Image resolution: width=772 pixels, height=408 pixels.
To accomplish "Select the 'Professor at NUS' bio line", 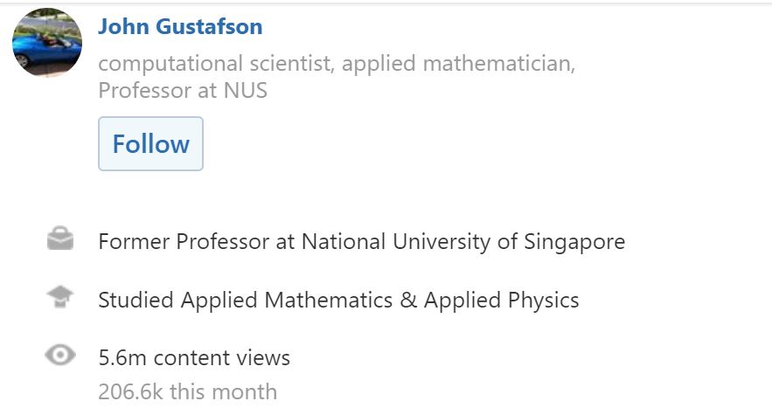I will pyautogui.click(x=183, y=91).
